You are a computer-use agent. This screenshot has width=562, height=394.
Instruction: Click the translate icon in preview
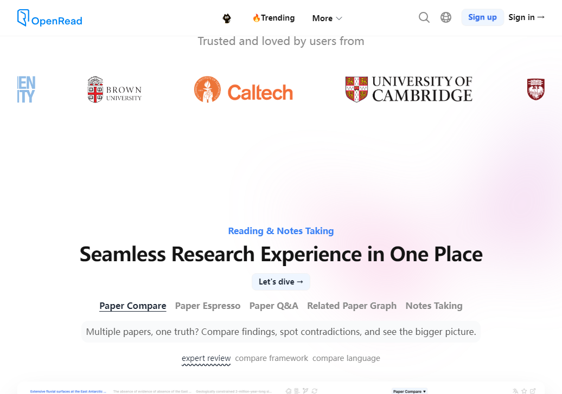pyautogui.click(x=515, y=391)
